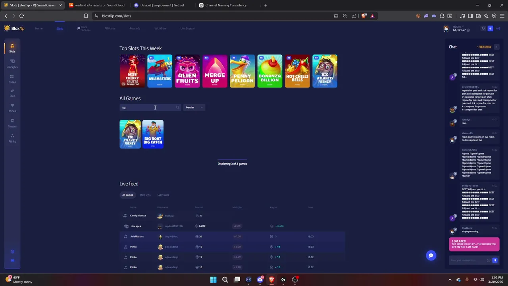
Task: Open Brave Leo AI sparkle icon
Action: tap(486, 16)
